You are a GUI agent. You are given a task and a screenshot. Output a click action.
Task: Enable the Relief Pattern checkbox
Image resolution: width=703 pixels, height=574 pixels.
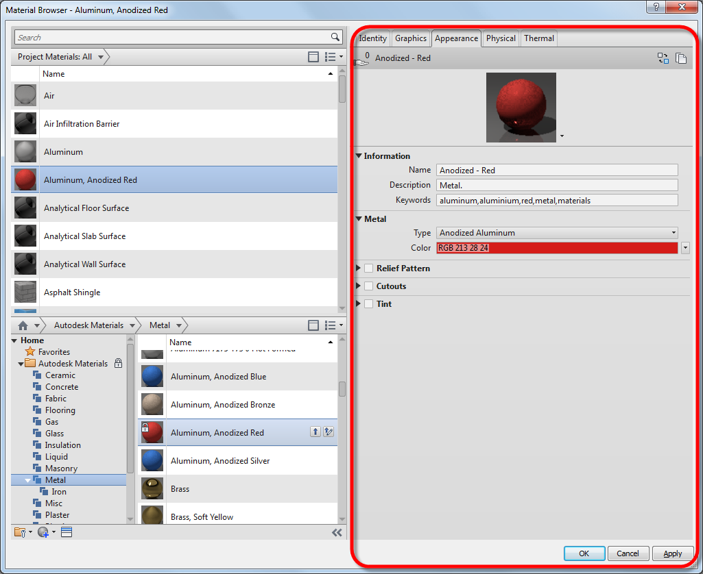tap(368, 269)
